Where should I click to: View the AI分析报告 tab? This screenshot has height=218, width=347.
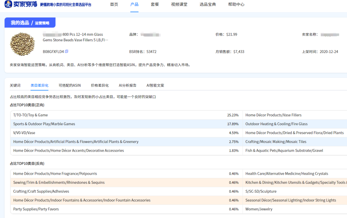tap(128, 85)
